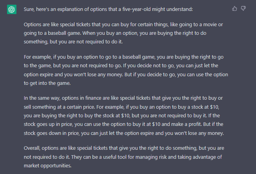Viewport: 256px width, 174px height.
Task: Click the green ChatGPT avatar logo
Action: tap(12, 9)
